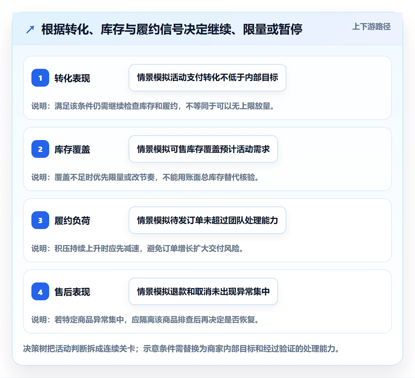
Task: Select the step 4 number badge
Action: 40,291
